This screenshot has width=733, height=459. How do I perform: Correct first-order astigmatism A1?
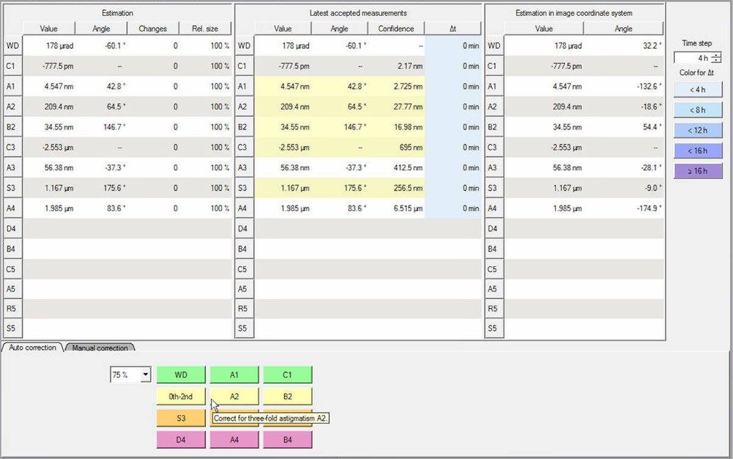[x=234, y=374]
